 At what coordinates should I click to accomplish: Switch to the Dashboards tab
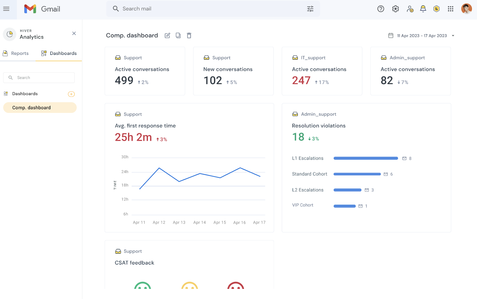pyautogui.click(x=59, y=53)
